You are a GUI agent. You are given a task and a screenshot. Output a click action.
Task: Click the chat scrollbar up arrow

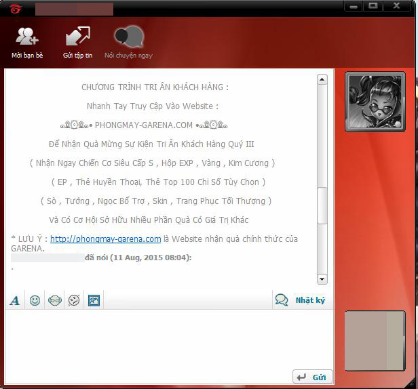tap(322, 79)
